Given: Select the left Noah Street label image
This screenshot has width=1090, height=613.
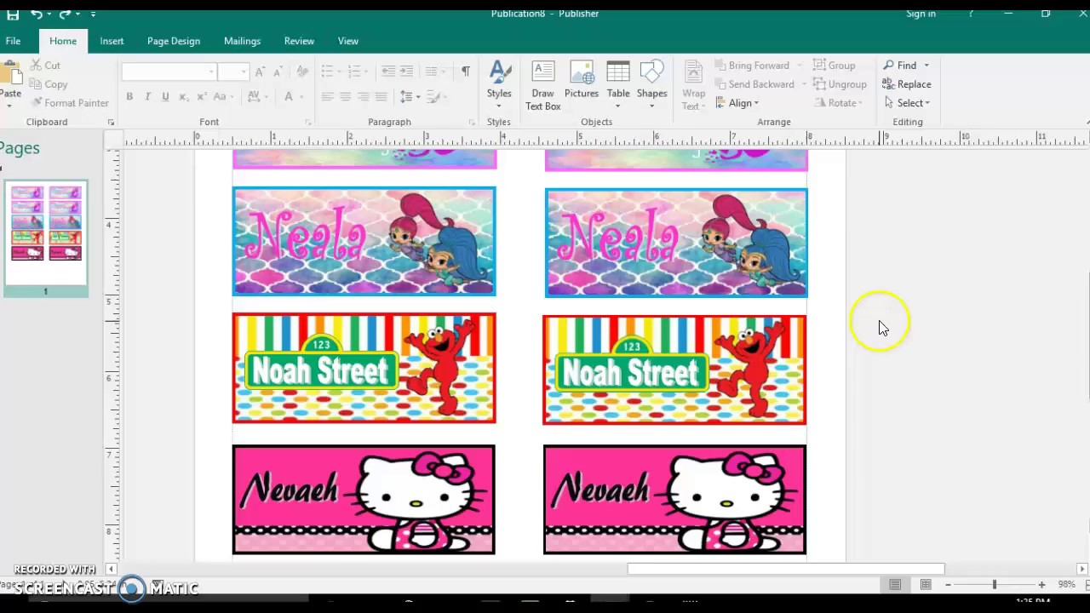Looking at the screenshot, I should (364, 368).
